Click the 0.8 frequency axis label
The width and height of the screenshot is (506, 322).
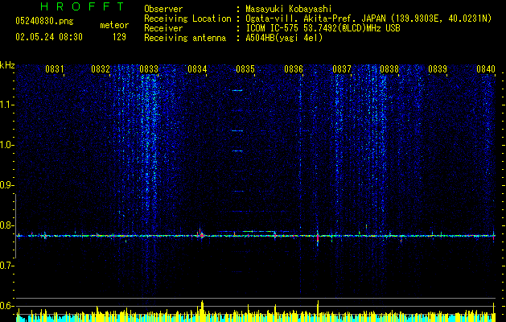tap(6, 225)
